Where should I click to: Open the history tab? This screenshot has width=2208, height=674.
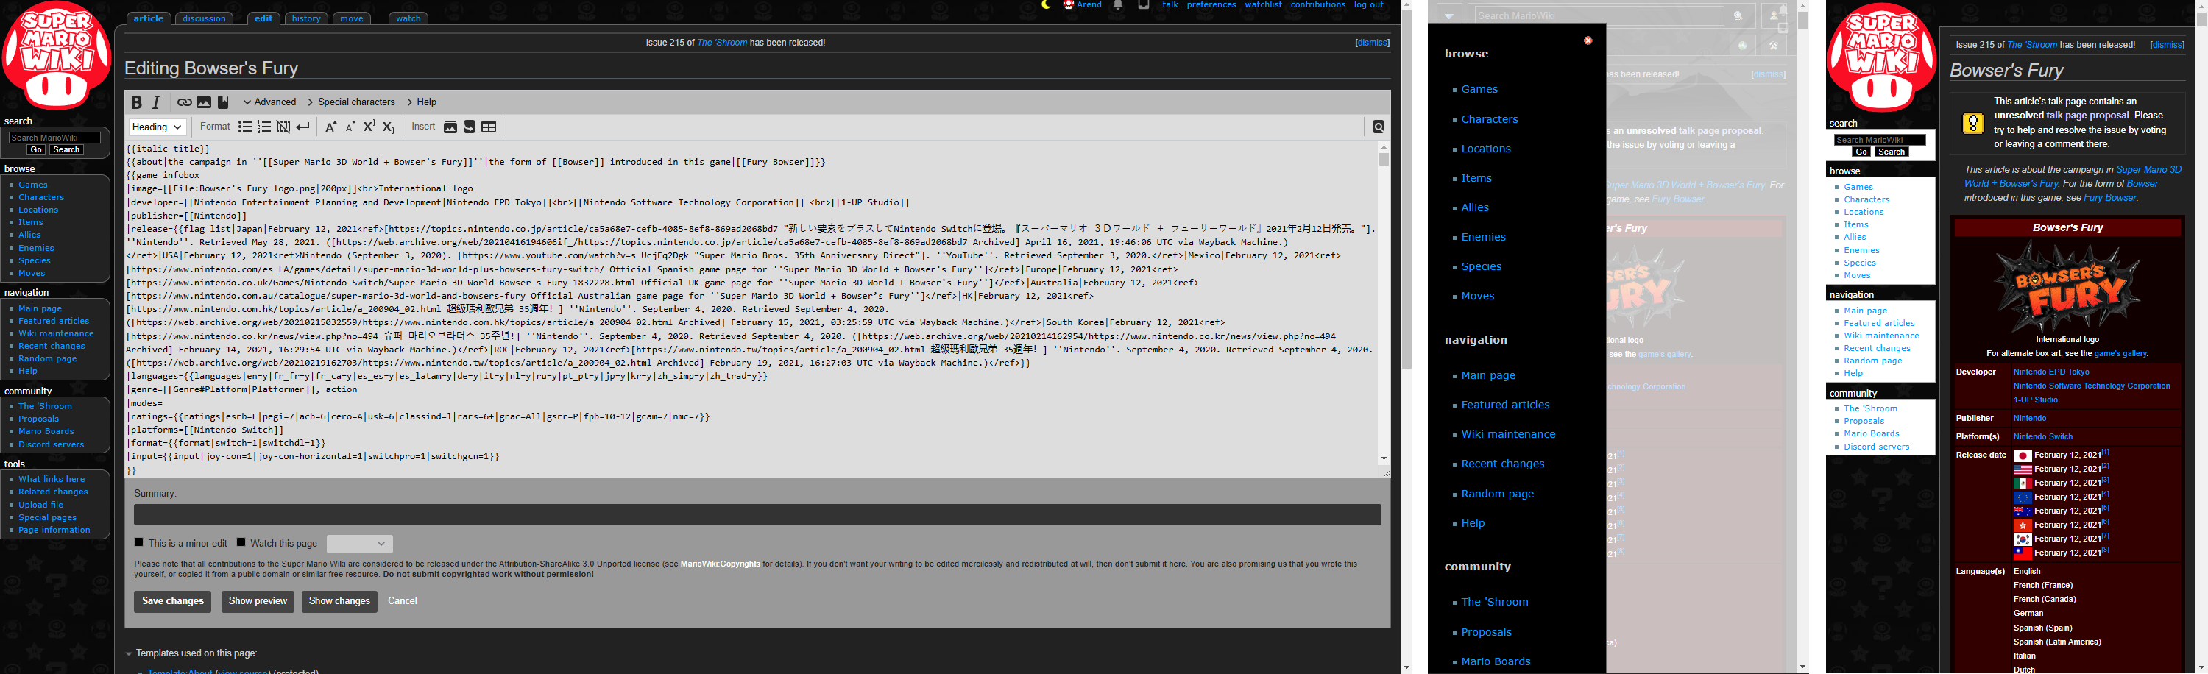tap(306, 18)
